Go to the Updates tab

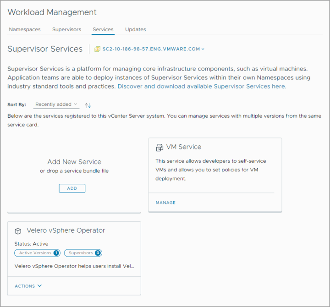(136, 29)
